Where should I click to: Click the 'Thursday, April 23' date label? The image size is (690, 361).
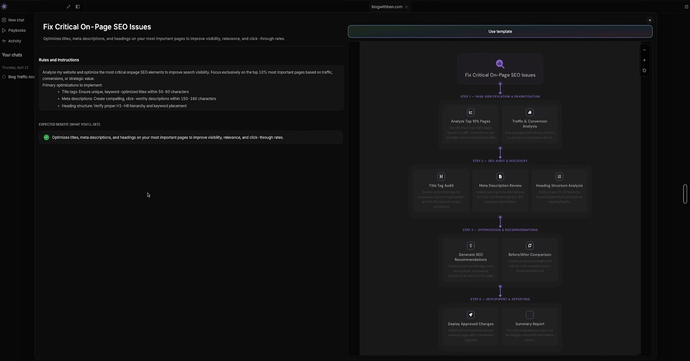point(15,68)
